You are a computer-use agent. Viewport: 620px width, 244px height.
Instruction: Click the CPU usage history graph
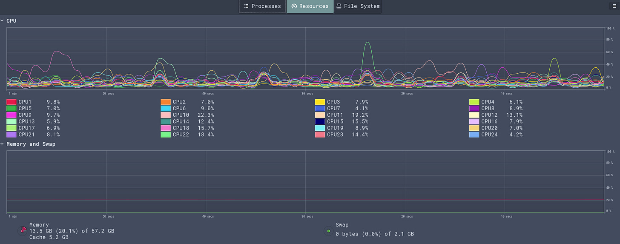pyautogui.click(x=305, y=58)
